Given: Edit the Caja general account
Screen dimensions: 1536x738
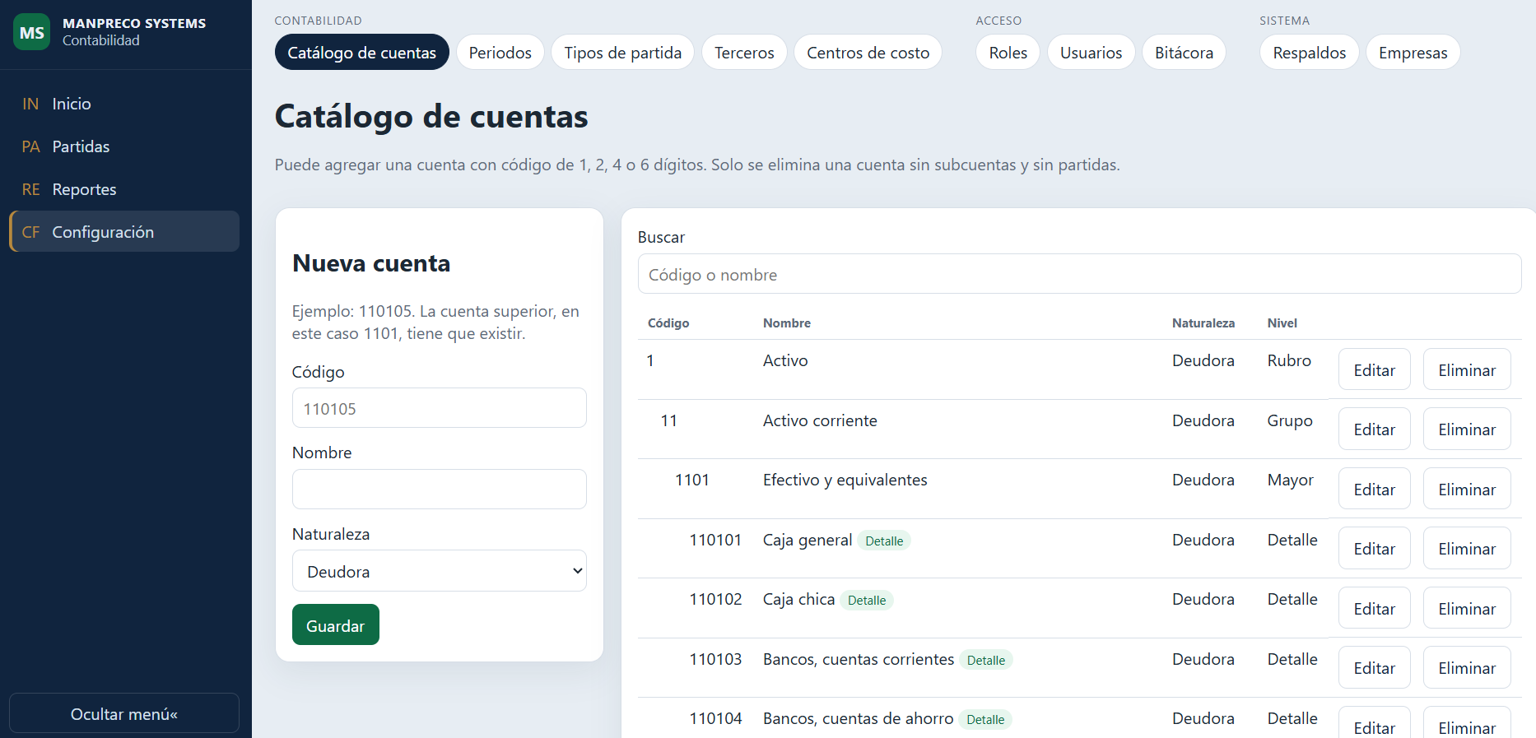Looking at the screenshot, I should (1375, 549).
